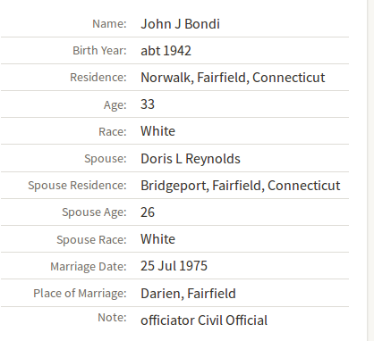The width and height of the screenshot is (374, 341).
Task: Click the Spouse field label
Action: click(x=106, y=159)
